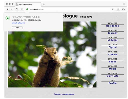Open www.k-kake.com link in security popup
This screenshot has height=99, width=128.
tap(18, 23)
